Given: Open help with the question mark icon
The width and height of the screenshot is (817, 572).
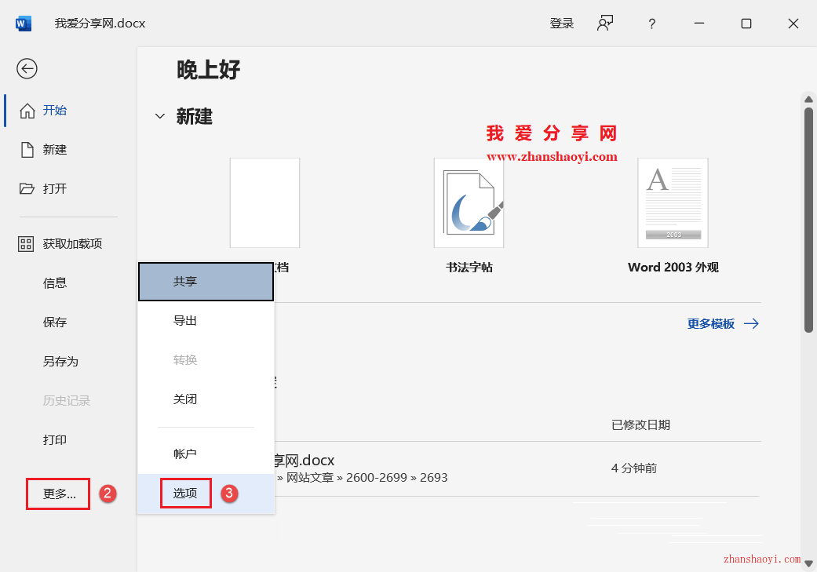Looking at the screenshot, I should 652,24.
